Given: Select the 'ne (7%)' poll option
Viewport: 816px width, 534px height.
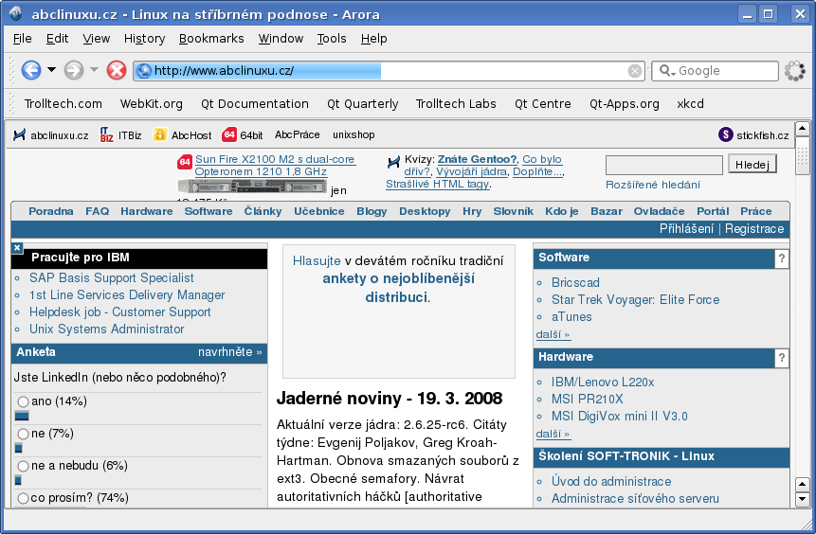Looking at the screenshot, I should [x=23, y=435].
